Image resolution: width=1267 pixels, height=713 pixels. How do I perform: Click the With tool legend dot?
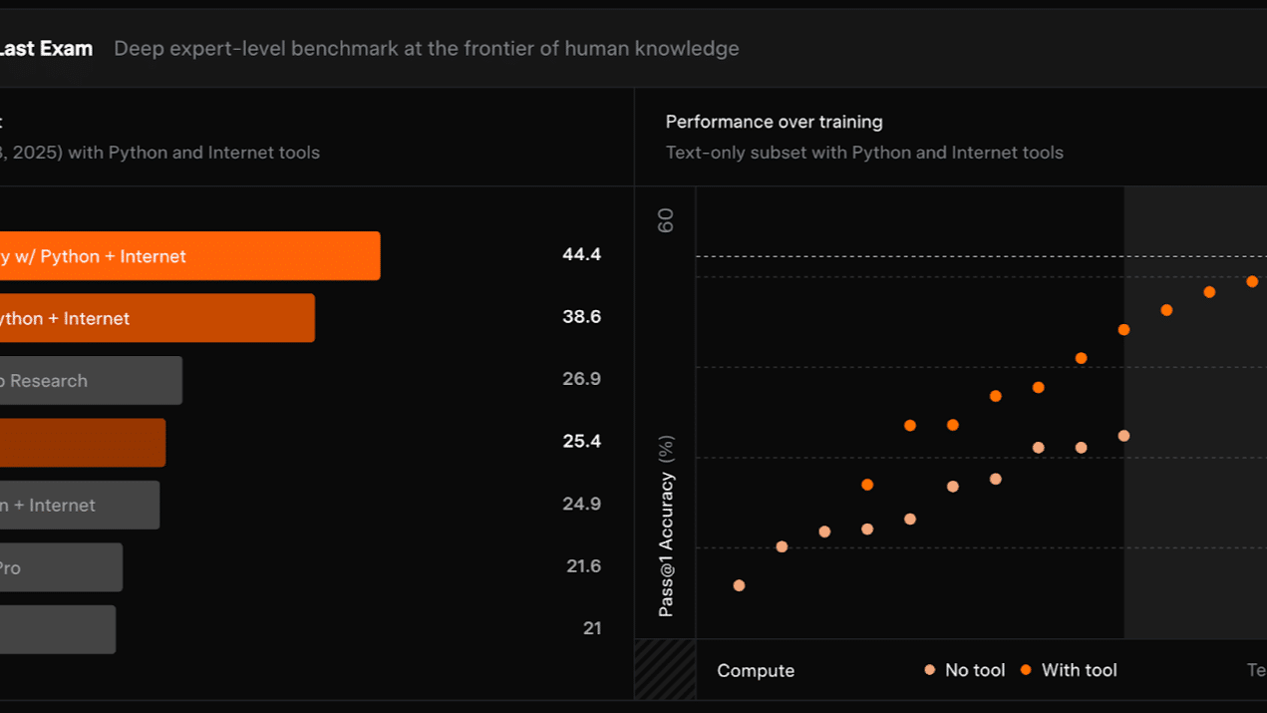click(x=1027, y=670)
